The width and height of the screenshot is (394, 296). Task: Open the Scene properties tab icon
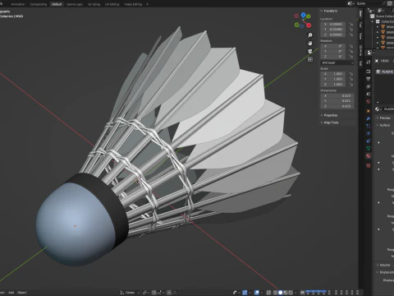[369, 94]
